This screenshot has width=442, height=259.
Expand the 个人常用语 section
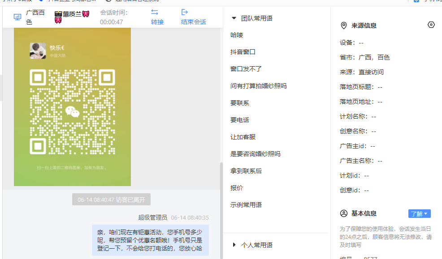[x=234, y=245]
